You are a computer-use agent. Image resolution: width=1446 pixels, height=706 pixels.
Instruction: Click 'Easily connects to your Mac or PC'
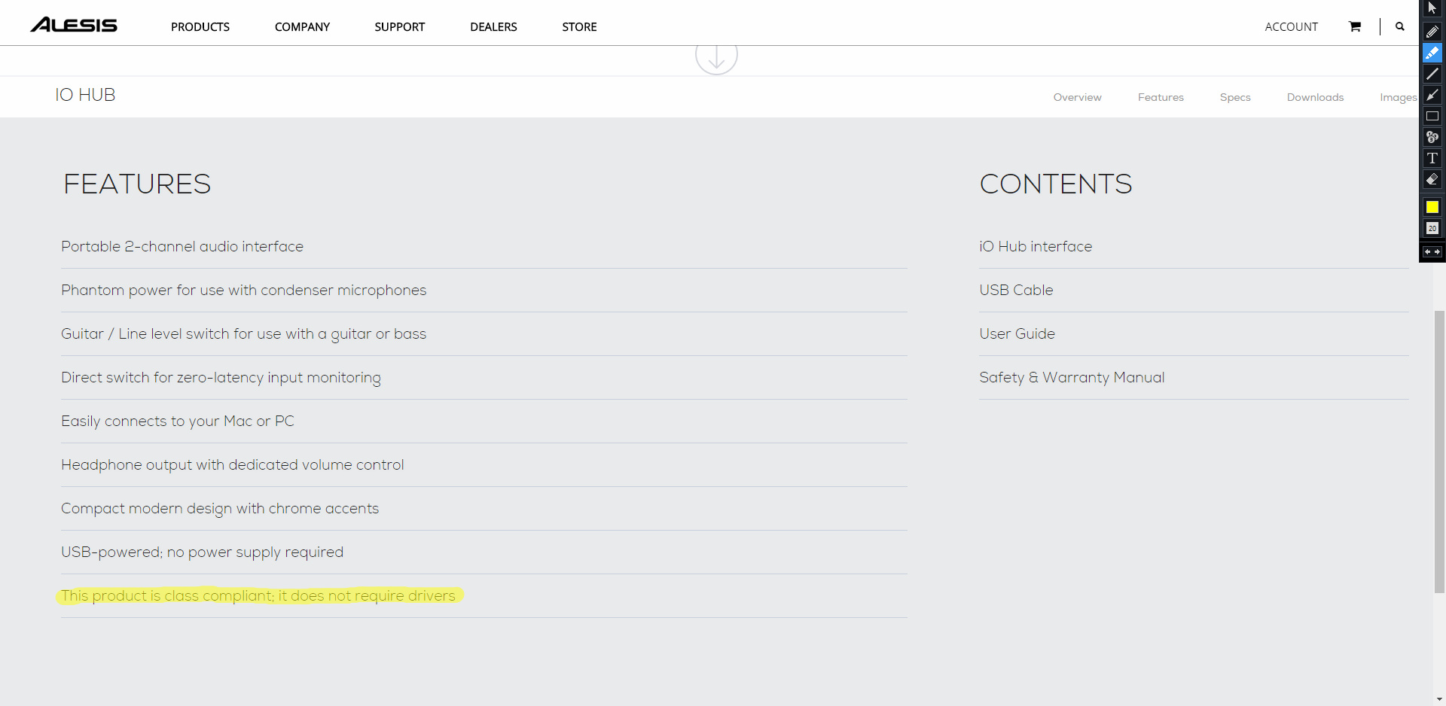click(x=178, y=421)
